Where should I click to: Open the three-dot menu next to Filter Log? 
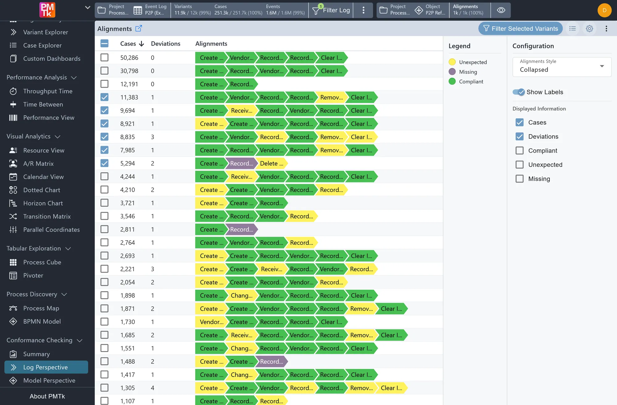click(363, 10)
